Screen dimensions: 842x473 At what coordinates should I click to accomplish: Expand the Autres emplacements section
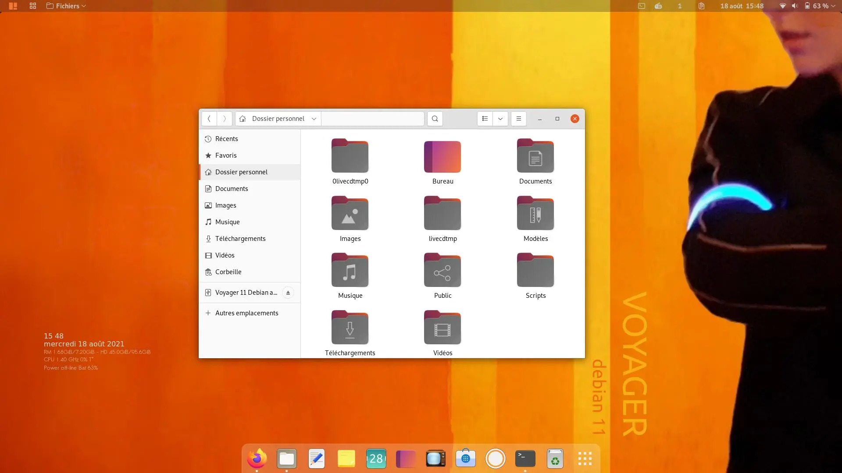coord(207,312)
